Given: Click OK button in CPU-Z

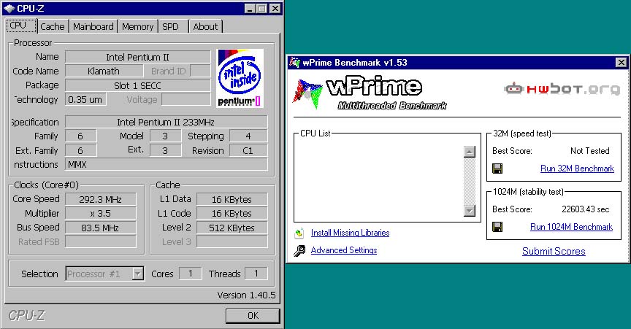Looking at the screenshot, I should click(253, 316).
